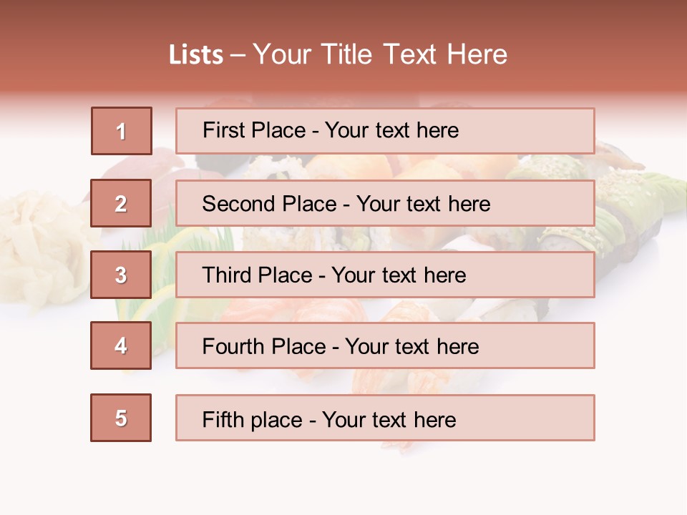Click the dash in the Fifth place bar
The width and height of the screenshot is (687, 515).
point(313,421)
